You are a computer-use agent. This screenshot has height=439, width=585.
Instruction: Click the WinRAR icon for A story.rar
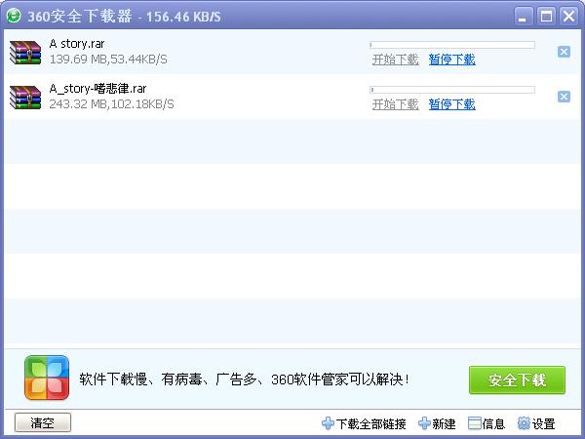click(x=25, y=53)
